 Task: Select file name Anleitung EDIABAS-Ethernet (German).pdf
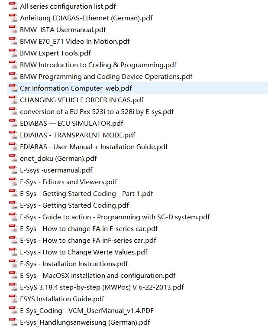pyautogui.click(x=86, y=18)
